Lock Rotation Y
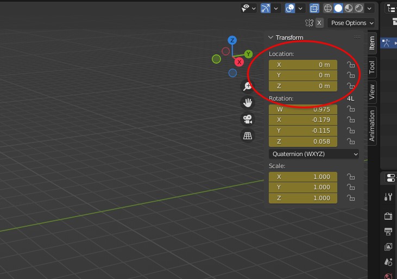The height and width of the screenshot is (279, 397). [351, 131]
